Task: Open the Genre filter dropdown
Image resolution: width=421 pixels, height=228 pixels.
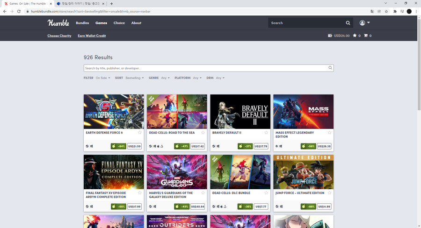Action: tap(165, 78)
